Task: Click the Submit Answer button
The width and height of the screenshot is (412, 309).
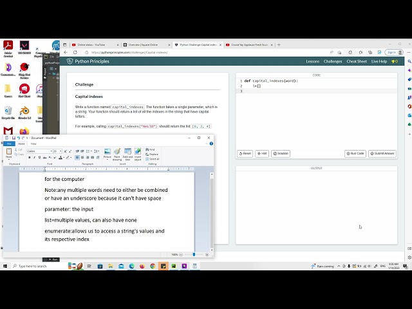Action: (x=382, y=153)
